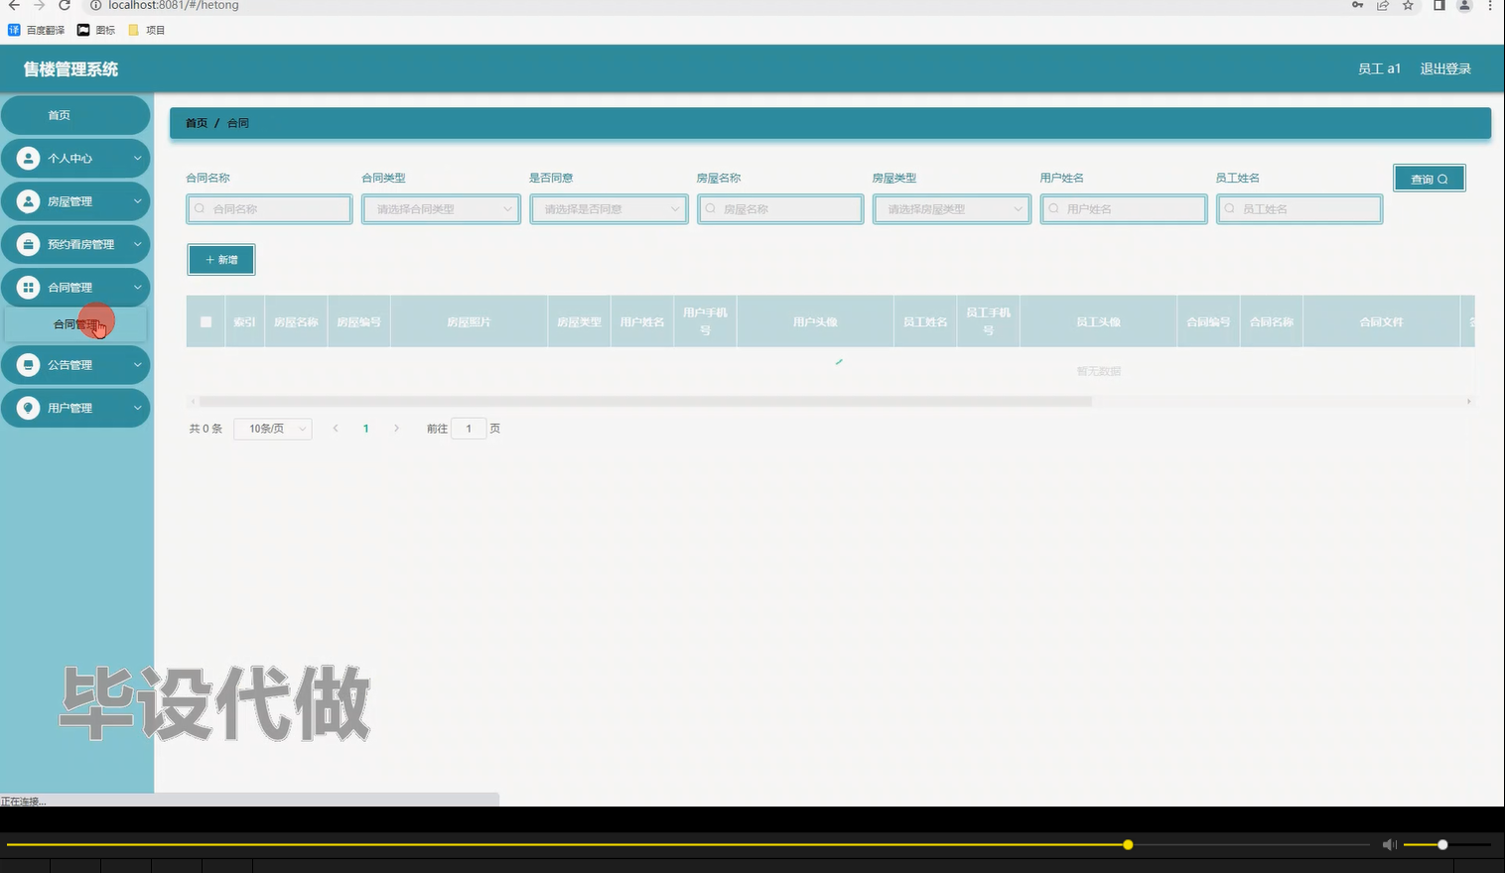This screenshot has width=1505, height=873.
Task: Click the 个人中心 person icon
Action: coord(29,158)
